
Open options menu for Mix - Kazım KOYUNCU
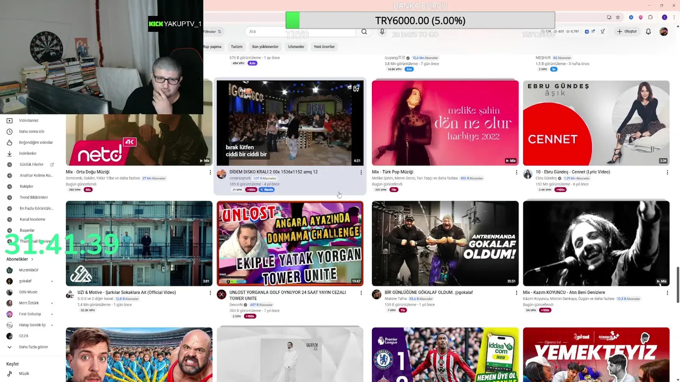click(x=667, y=293)
